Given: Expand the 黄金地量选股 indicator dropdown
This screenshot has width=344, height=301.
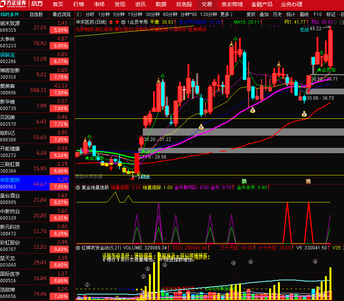Looking at the screenshot, I should [78, 188].
